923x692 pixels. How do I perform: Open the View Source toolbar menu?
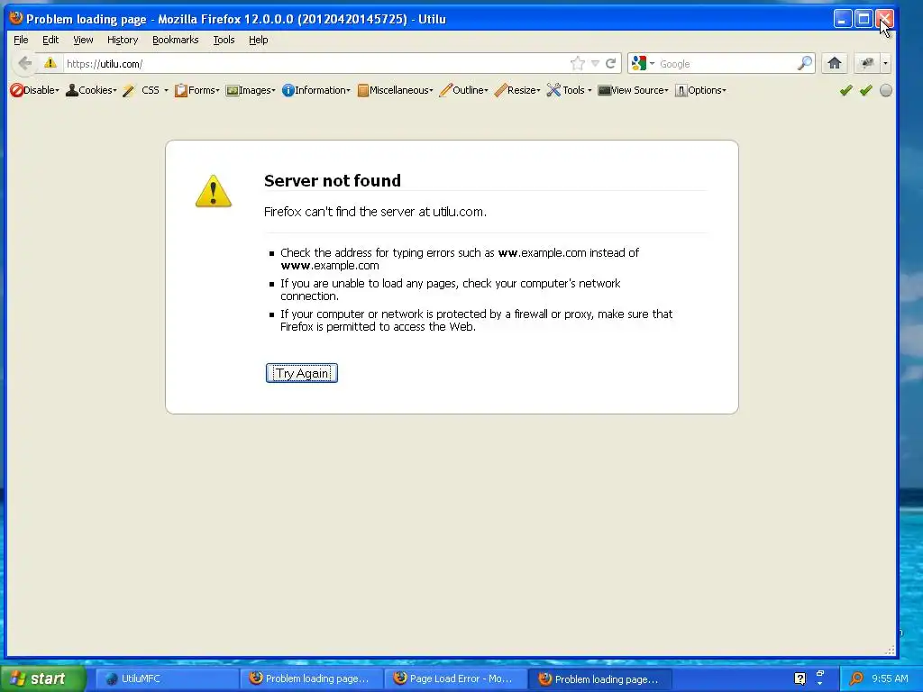[x=634, y=90]
